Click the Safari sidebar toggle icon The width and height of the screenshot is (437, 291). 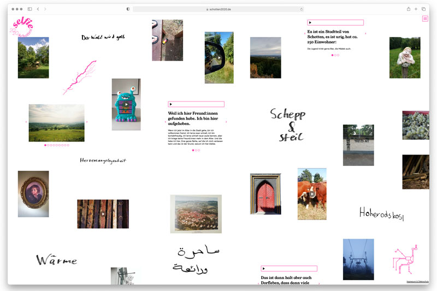30,9
